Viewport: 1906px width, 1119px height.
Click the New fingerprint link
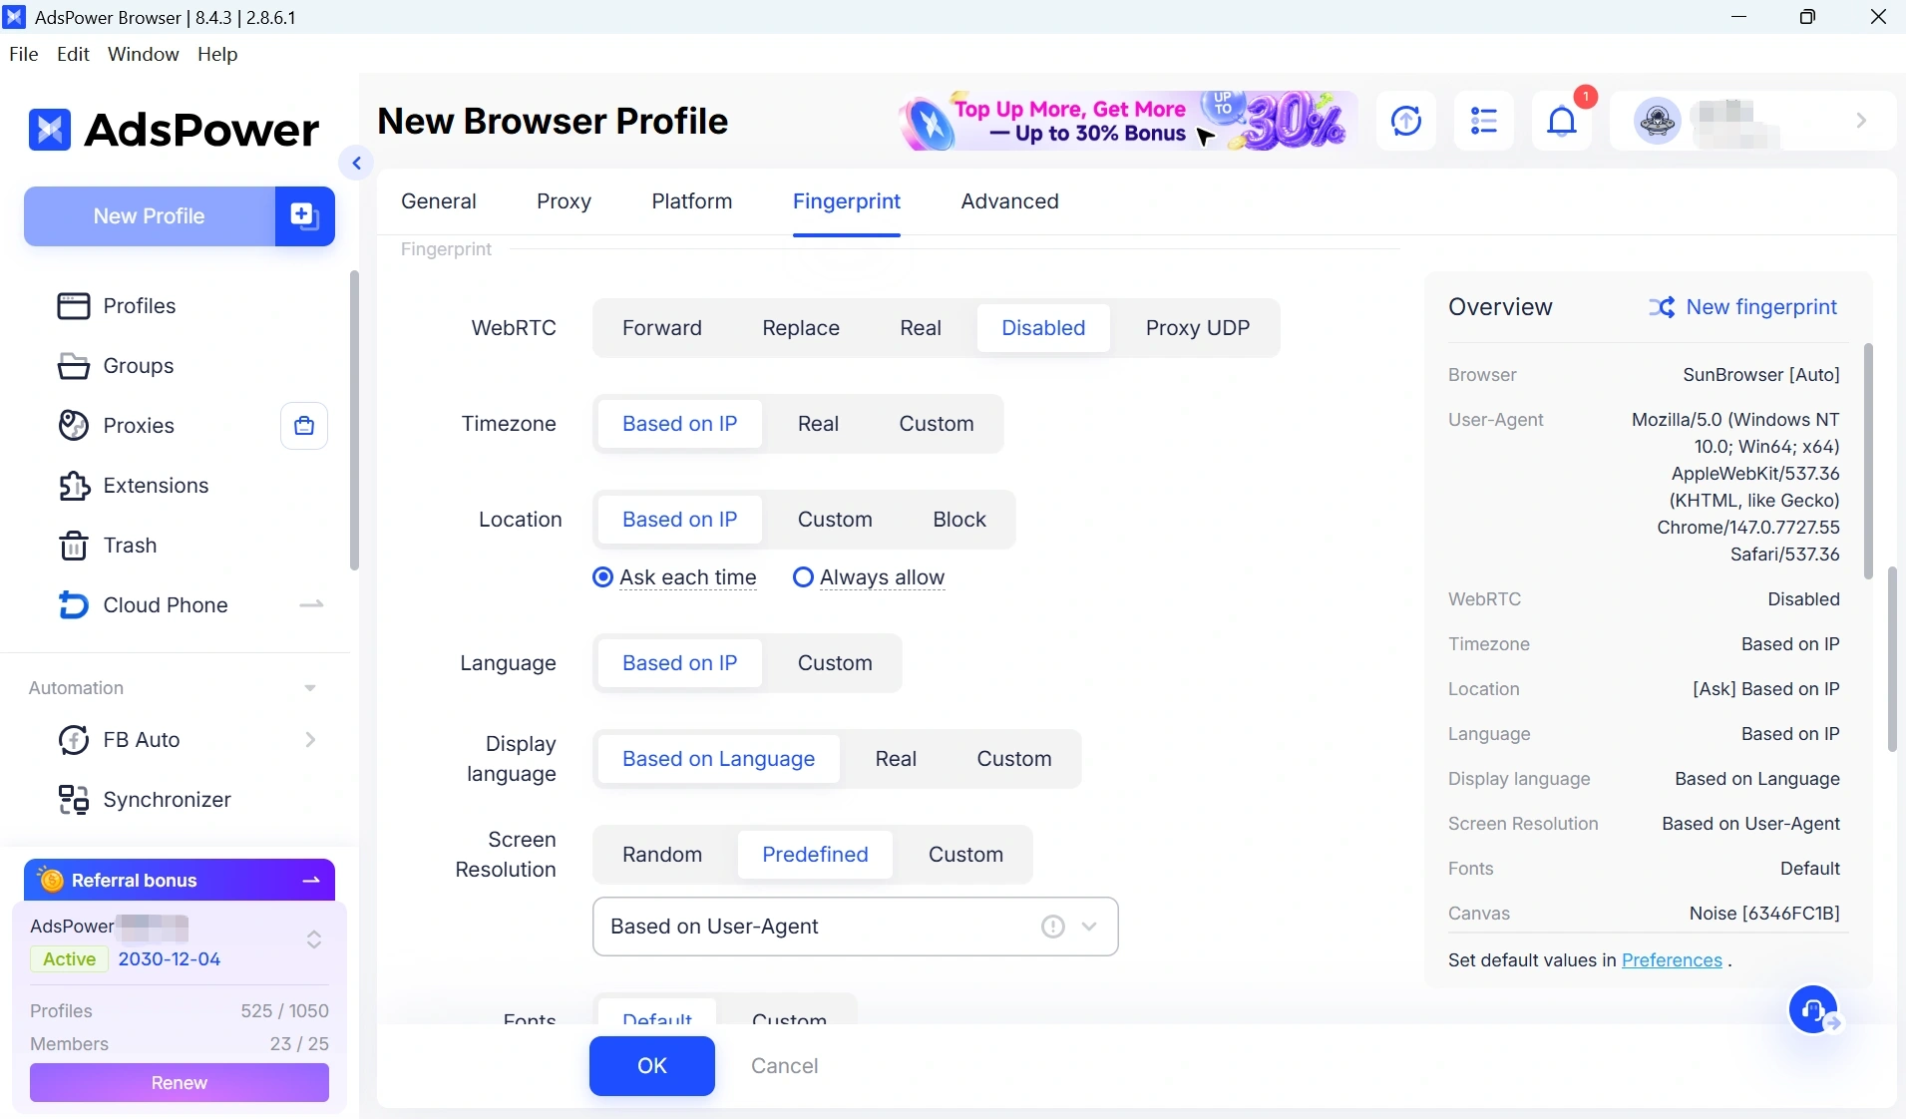coord(1761,307)
